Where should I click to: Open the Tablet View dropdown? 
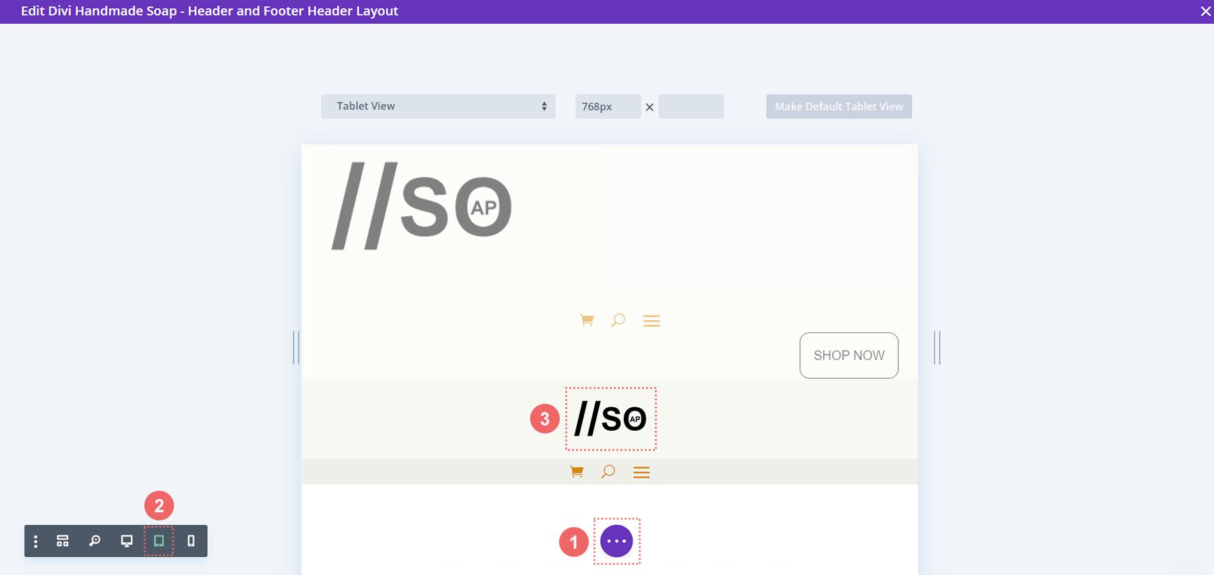pos(438,107)
